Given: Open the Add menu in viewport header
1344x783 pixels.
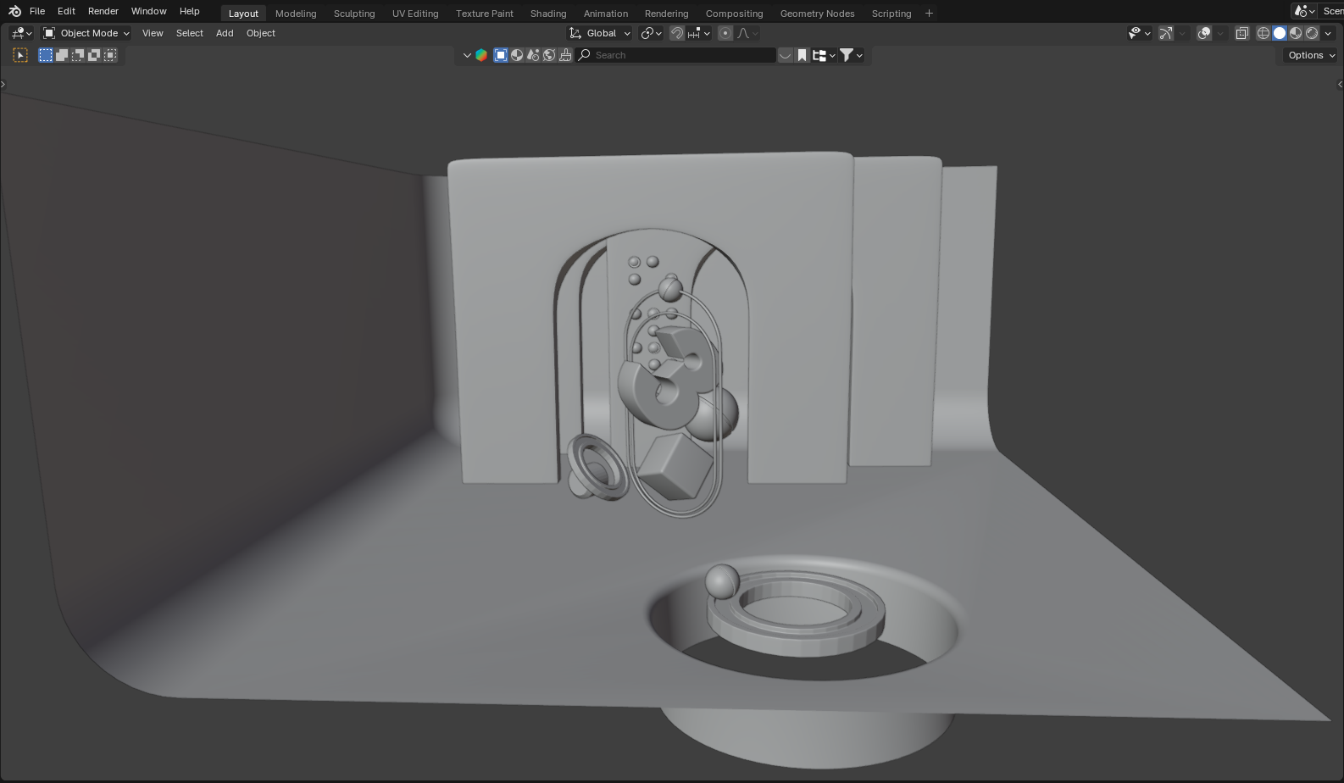Looking at the screenshot, I should (225, 33).
